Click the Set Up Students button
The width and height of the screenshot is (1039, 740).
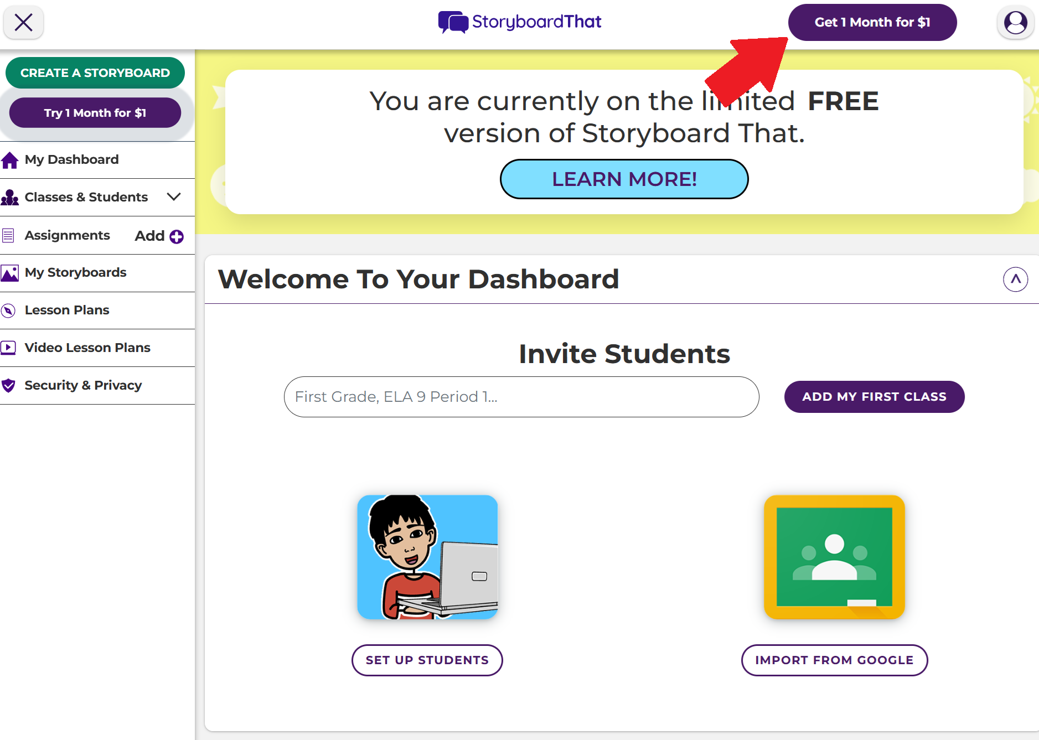[x=427, y=660]
